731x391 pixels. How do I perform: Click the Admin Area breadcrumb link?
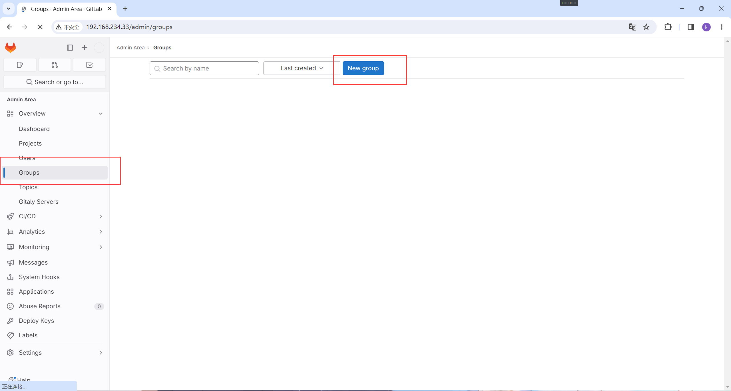tap(130, 48)
